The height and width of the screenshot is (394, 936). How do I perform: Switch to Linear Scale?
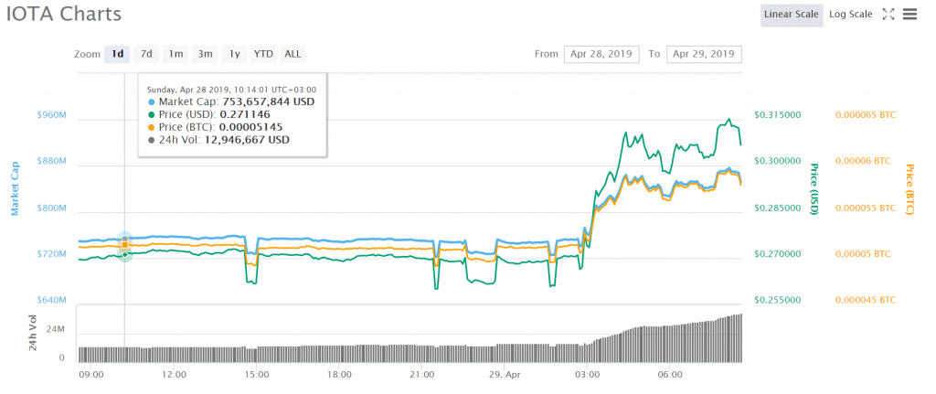pos(791,15)
